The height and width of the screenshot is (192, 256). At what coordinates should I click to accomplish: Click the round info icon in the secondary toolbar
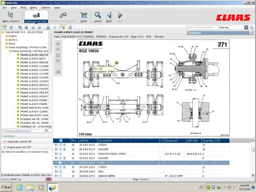(55, 28)
